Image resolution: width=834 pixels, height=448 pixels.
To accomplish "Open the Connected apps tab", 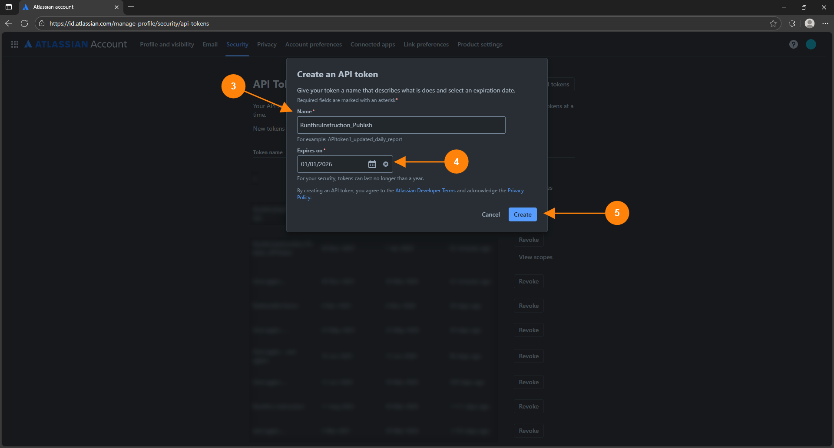I will [x=372, y=44].
